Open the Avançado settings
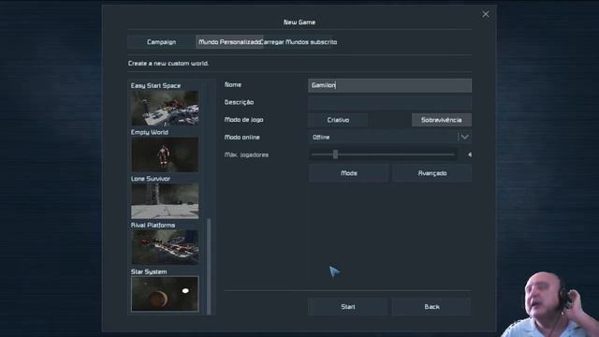 (431, 173)
